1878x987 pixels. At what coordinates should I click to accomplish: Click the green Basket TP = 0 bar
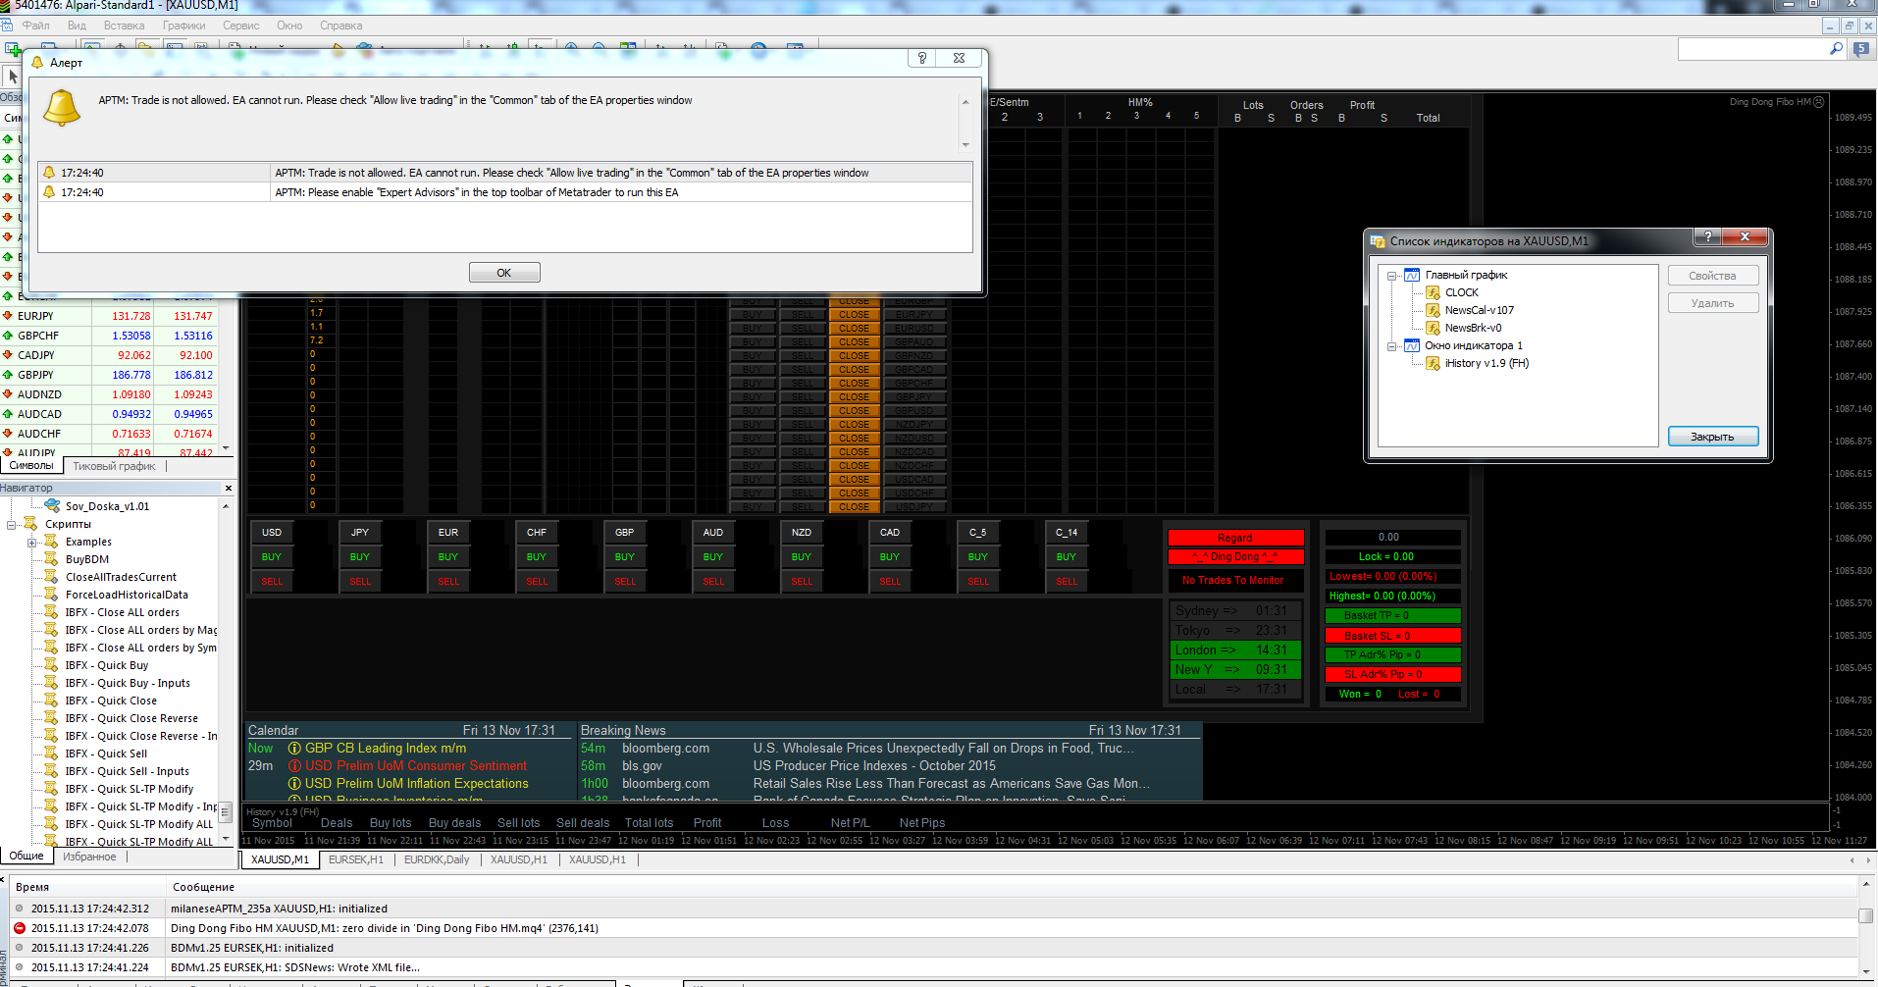1392,615
